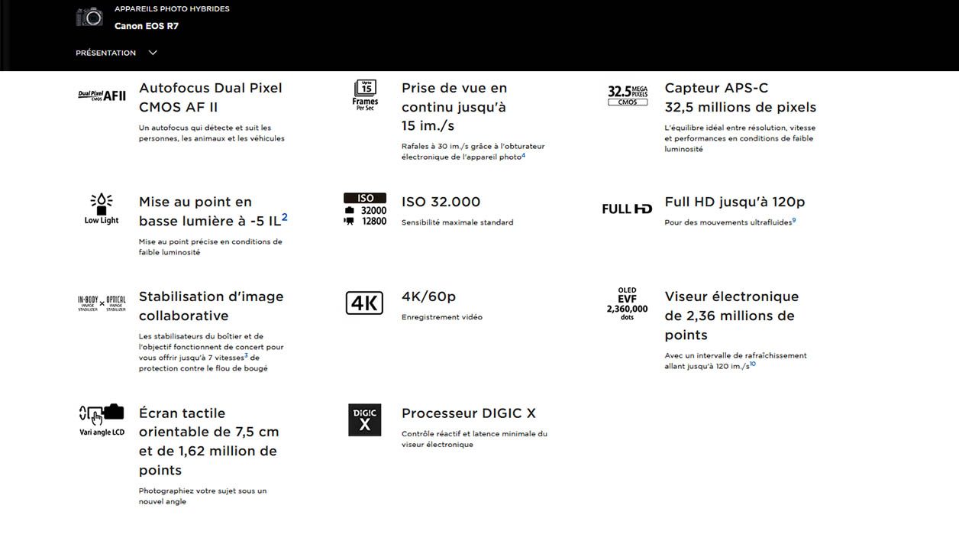Click the Canon EOS R7 camera thumbnail

point(89,17)
